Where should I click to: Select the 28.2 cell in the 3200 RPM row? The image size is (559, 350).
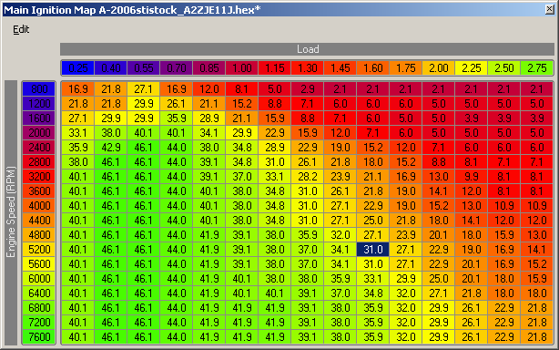point(307,176)
